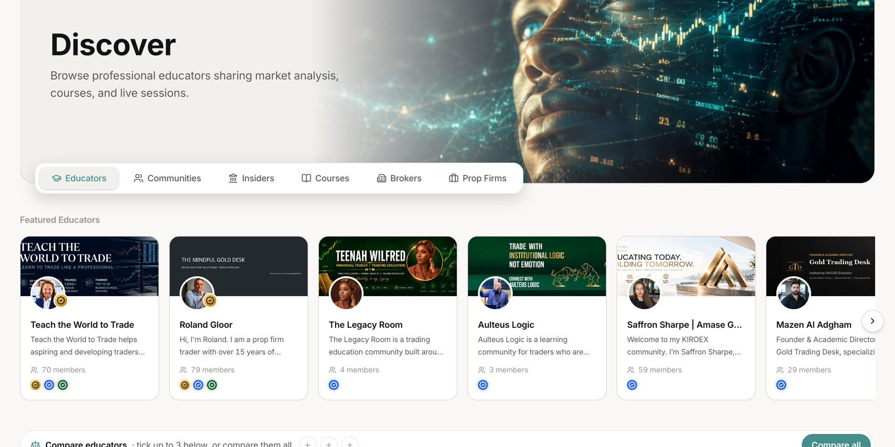Click green badge on Teach the World card
895x447 pixels.
(63, 385)
